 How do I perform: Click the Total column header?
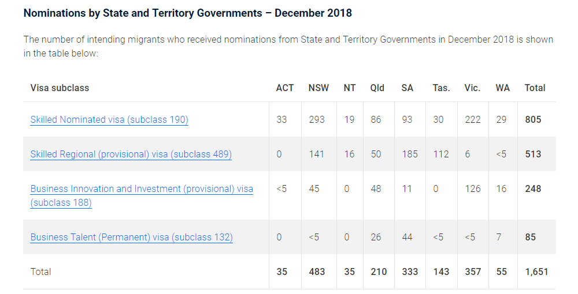coord(535,88)
